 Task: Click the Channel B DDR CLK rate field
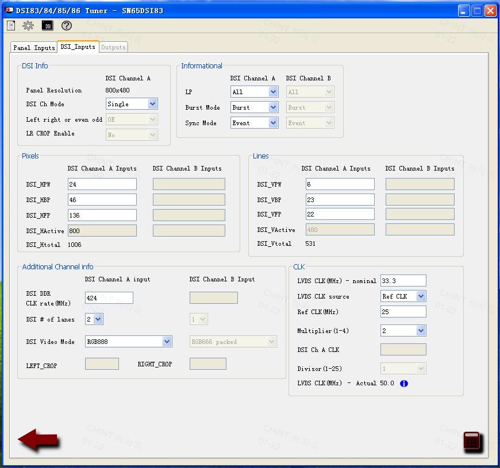click(214, 297)
